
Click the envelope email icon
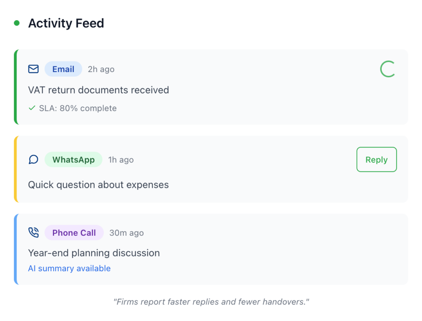33,69
